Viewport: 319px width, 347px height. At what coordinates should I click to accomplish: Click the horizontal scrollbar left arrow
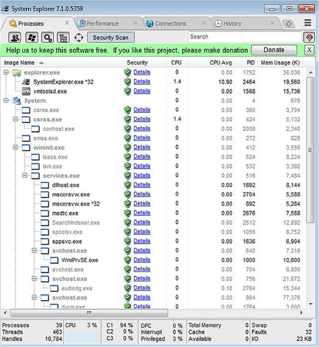[x=5, y=313]
